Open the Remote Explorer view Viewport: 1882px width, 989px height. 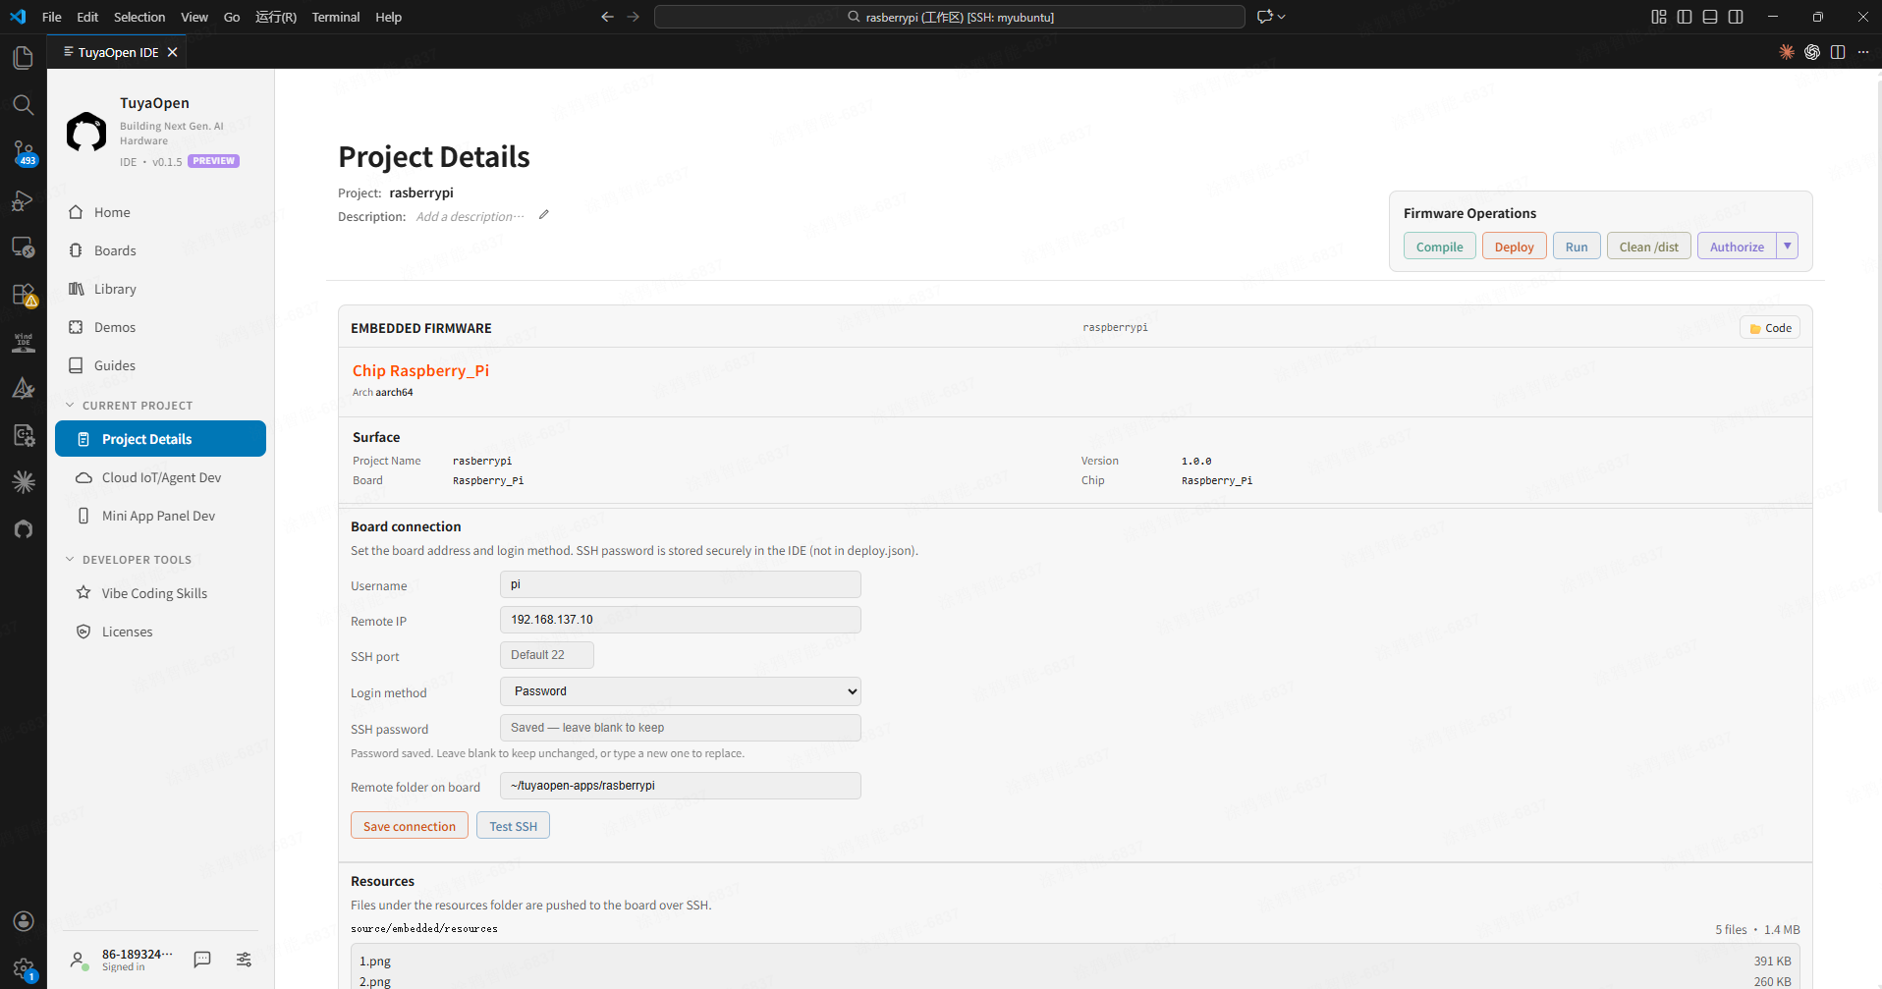24,247
